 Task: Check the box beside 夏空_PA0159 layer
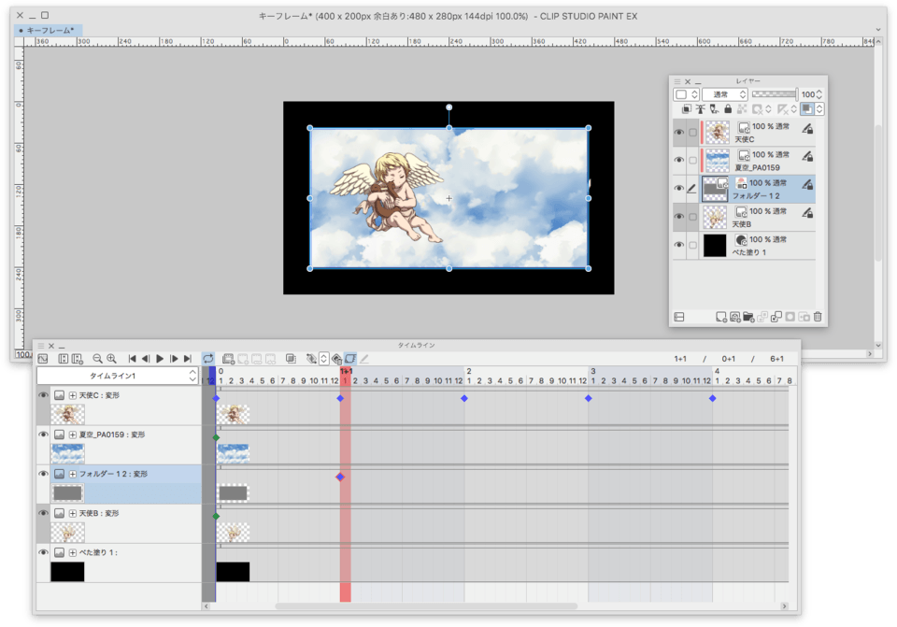692,161
